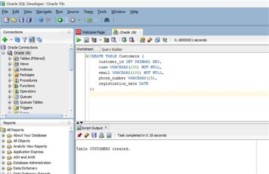Add a new connection with green plus

(5, 40)
